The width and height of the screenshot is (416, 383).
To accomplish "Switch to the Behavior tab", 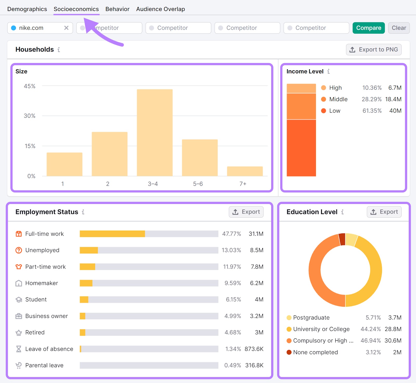I will coord(117,9).
